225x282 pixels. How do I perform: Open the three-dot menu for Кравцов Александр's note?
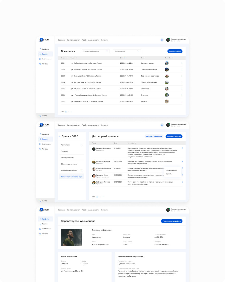(x=182, y=148)
